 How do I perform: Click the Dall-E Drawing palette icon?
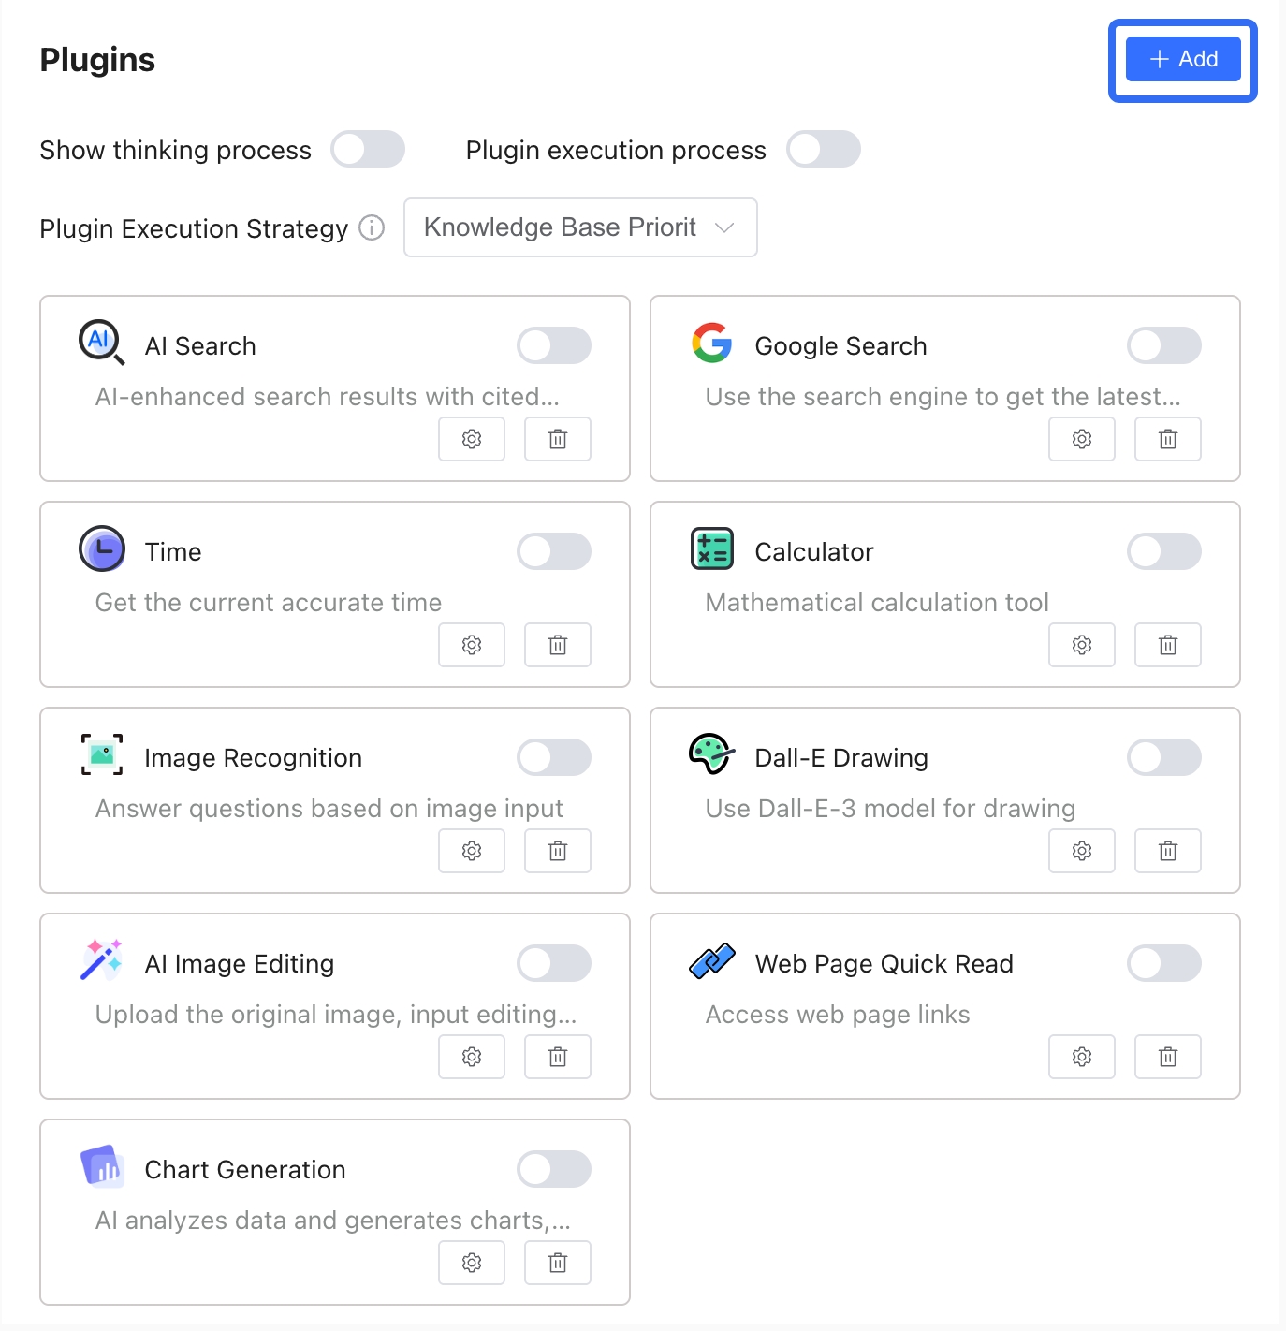coord(711,754)
